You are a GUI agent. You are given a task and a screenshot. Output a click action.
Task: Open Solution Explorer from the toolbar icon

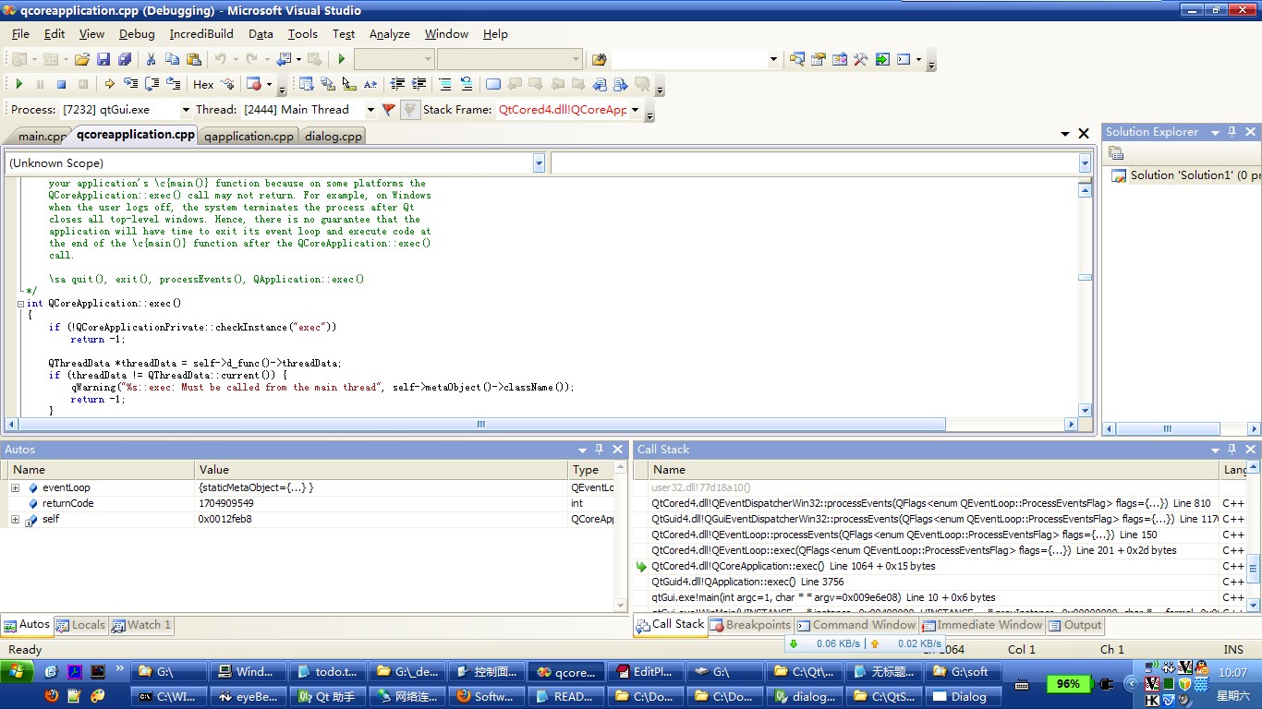(797, 59)
